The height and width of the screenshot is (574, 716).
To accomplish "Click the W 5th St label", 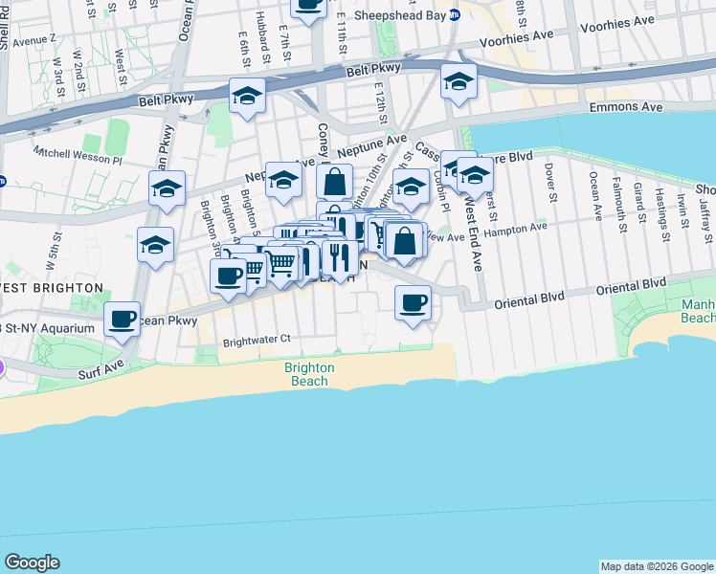I will [54, 251].
